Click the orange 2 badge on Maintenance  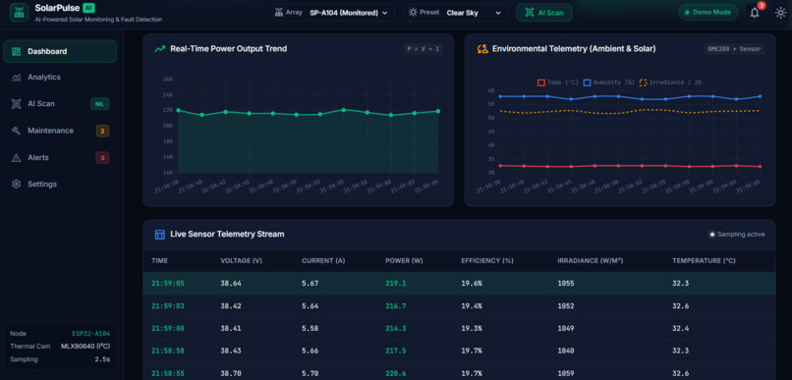pos(102,132)
